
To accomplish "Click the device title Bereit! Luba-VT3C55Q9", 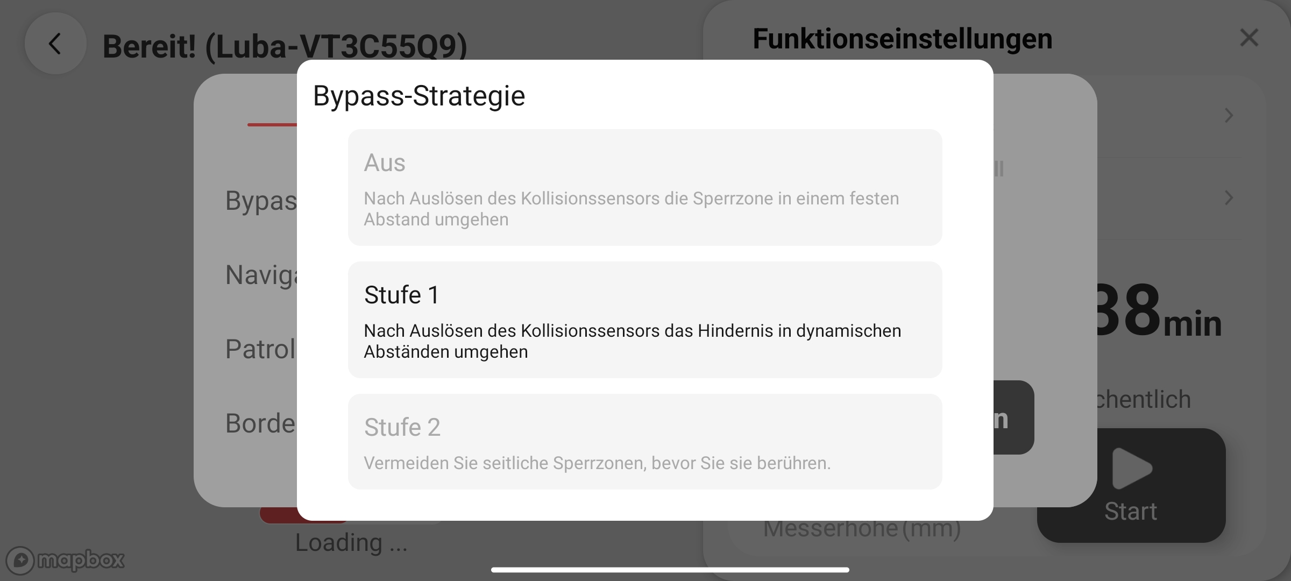I will pyautogui.click(x=285, y=46).
